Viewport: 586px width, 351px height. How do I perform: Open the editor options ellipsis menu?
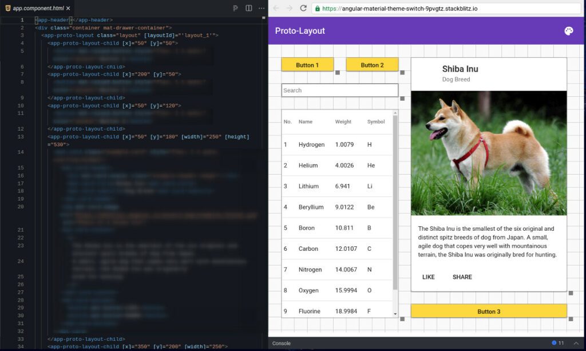click(260, 8)
